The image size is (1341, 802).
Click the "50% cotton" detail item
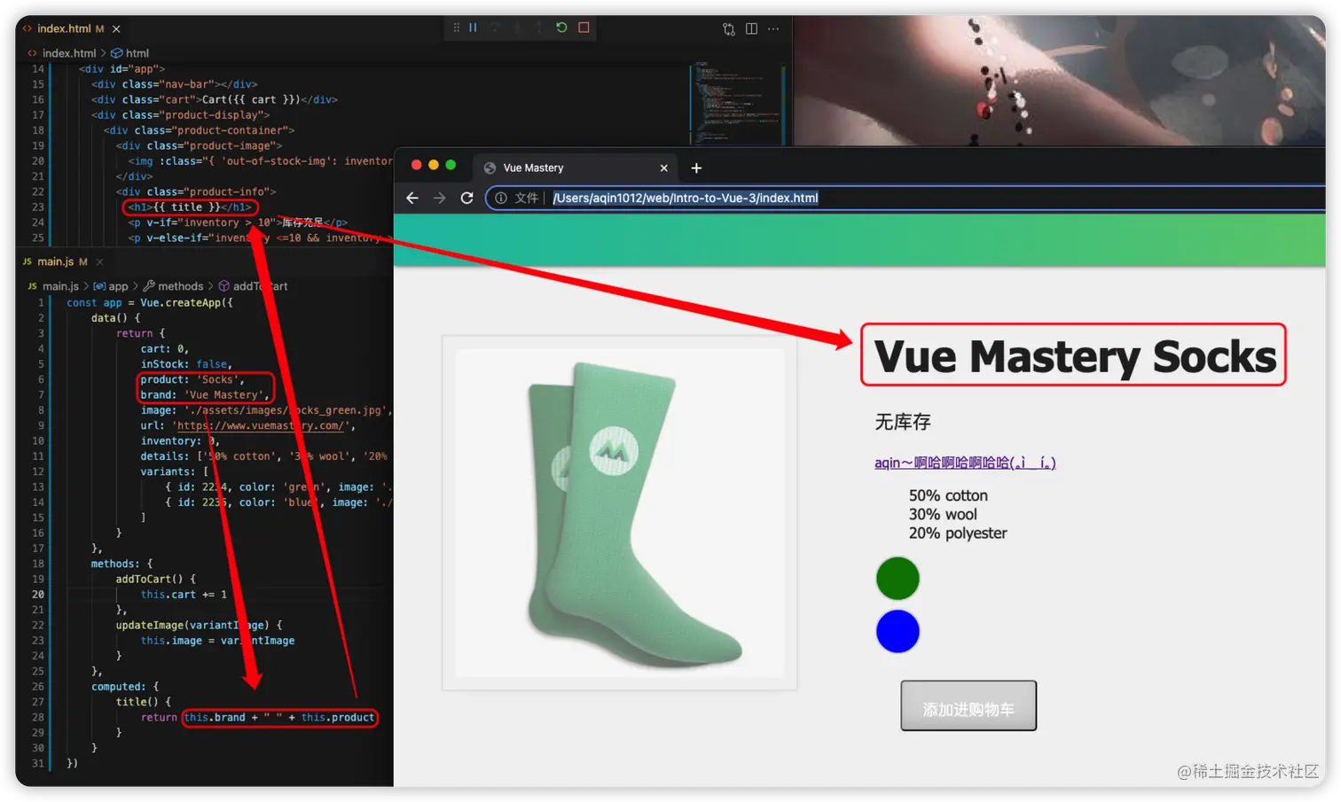click(948, 496)
